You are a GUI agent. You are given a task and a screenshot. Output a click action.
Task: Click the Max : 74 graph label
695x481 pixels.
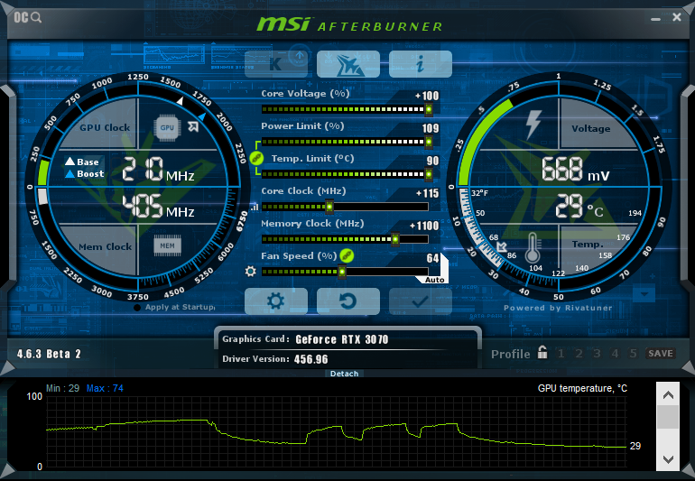[x=105, y=388]
